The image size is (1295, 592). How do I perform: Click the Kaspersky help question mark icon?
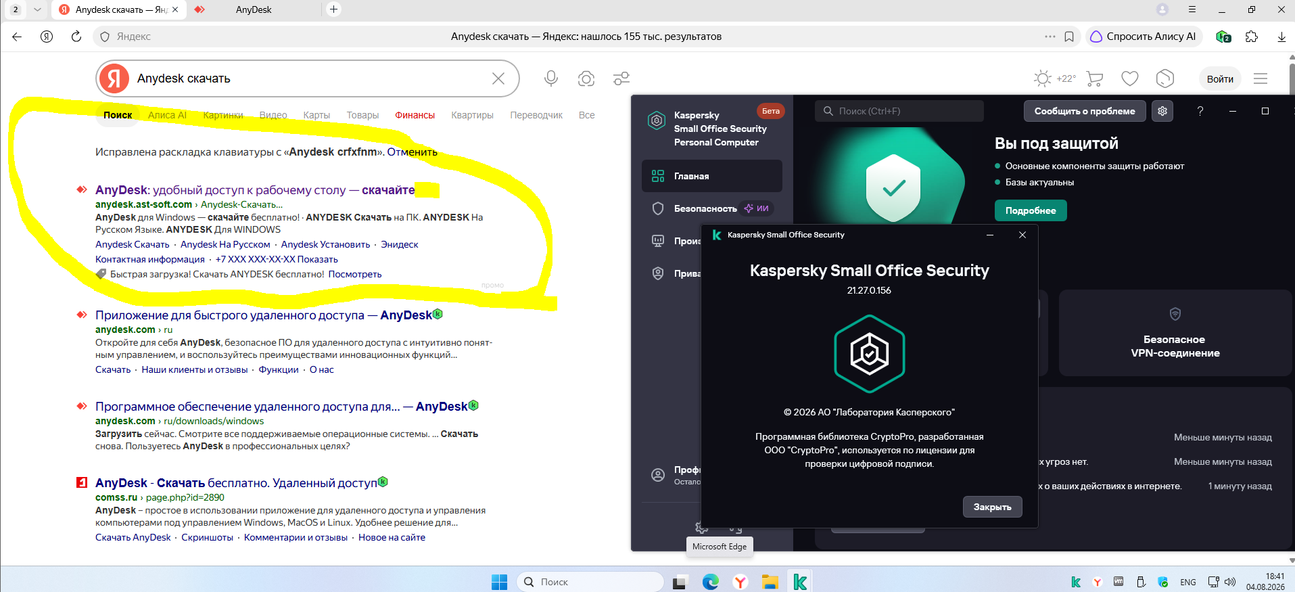1200,111
